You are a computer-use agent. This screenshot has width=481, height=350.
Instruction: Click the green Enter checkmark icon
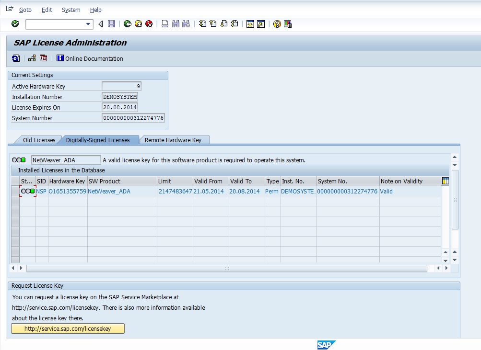coord(15,24)
